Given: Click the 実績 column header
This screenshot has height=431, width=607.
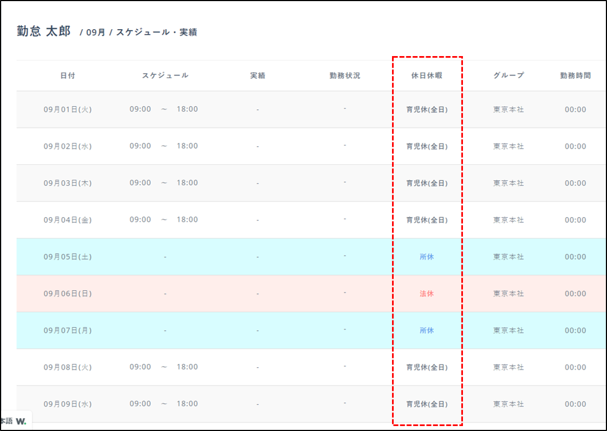Looking at the screenshot, I should pyautogui.click(x=257, y=76).
